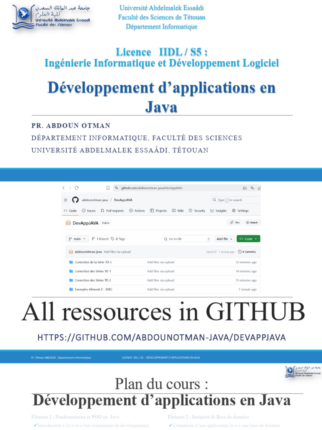The width and height of the screenshot is (322, 430).
Task: Click the cast/screen icon in the address bar
Action: point(245,188)
